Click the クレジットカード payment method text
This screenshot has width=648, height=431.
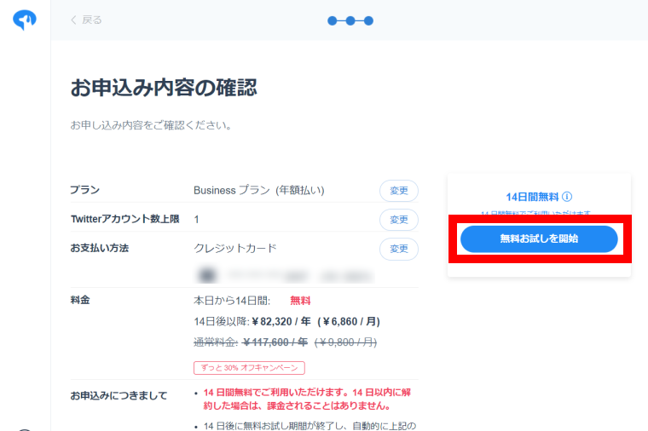pyautogui.click(x=235, y=249)
